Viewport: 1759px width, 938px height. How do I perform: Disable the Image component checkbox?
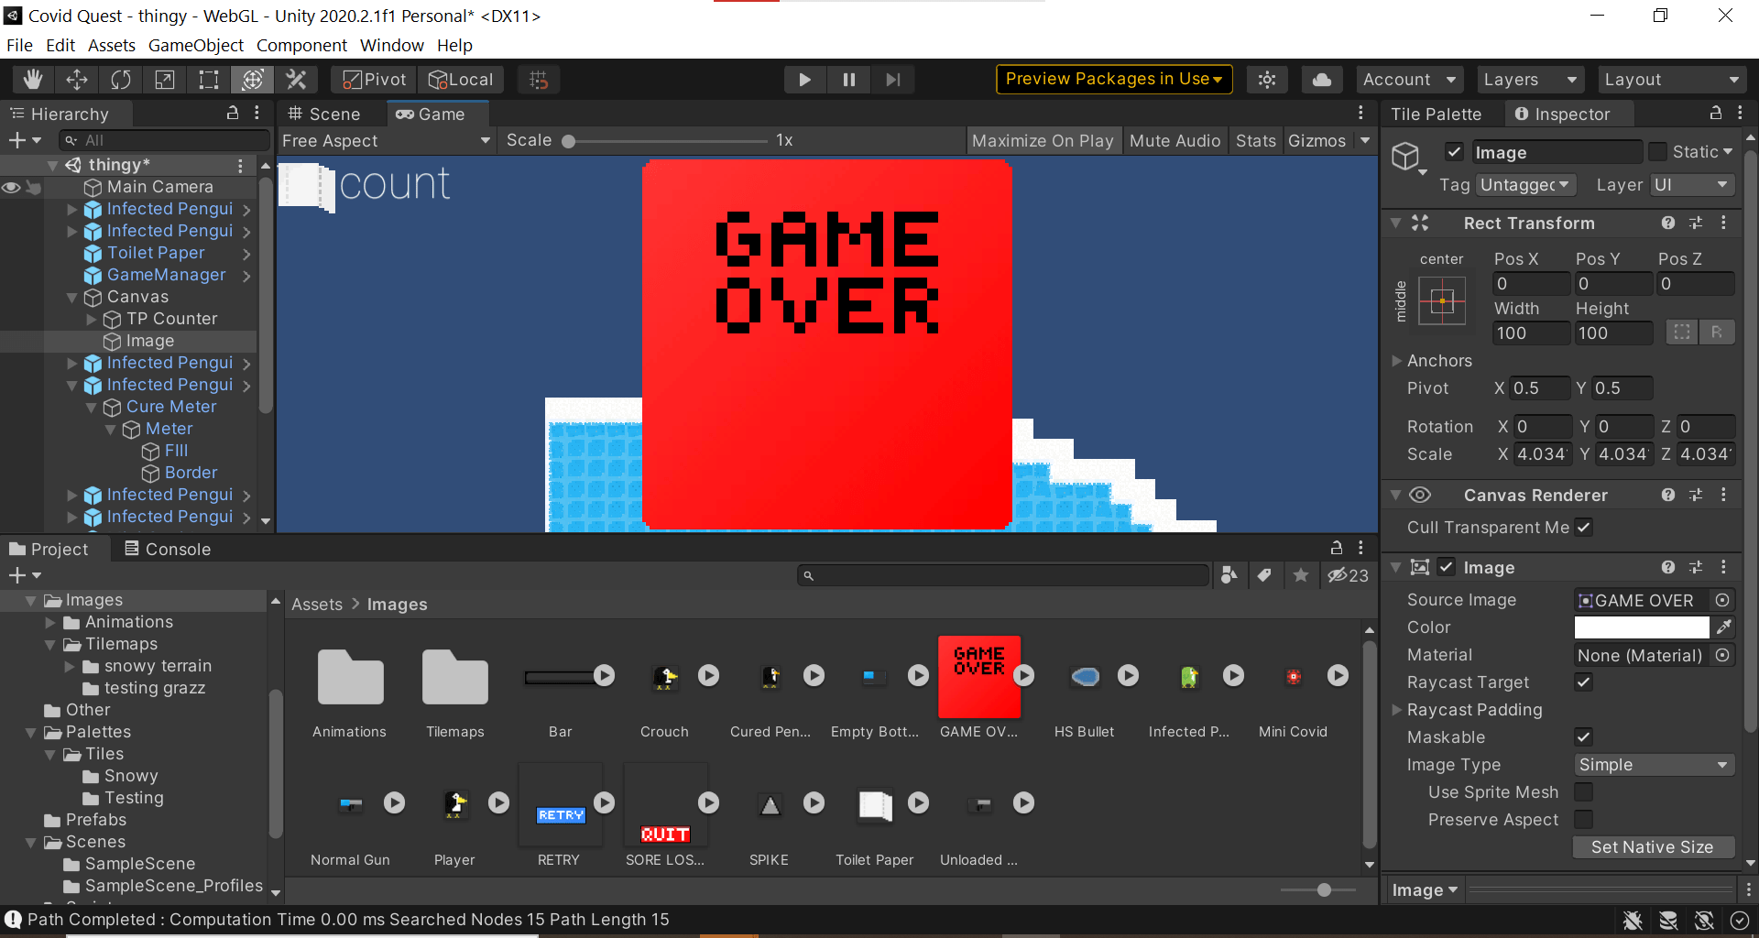click(1446, 567)
